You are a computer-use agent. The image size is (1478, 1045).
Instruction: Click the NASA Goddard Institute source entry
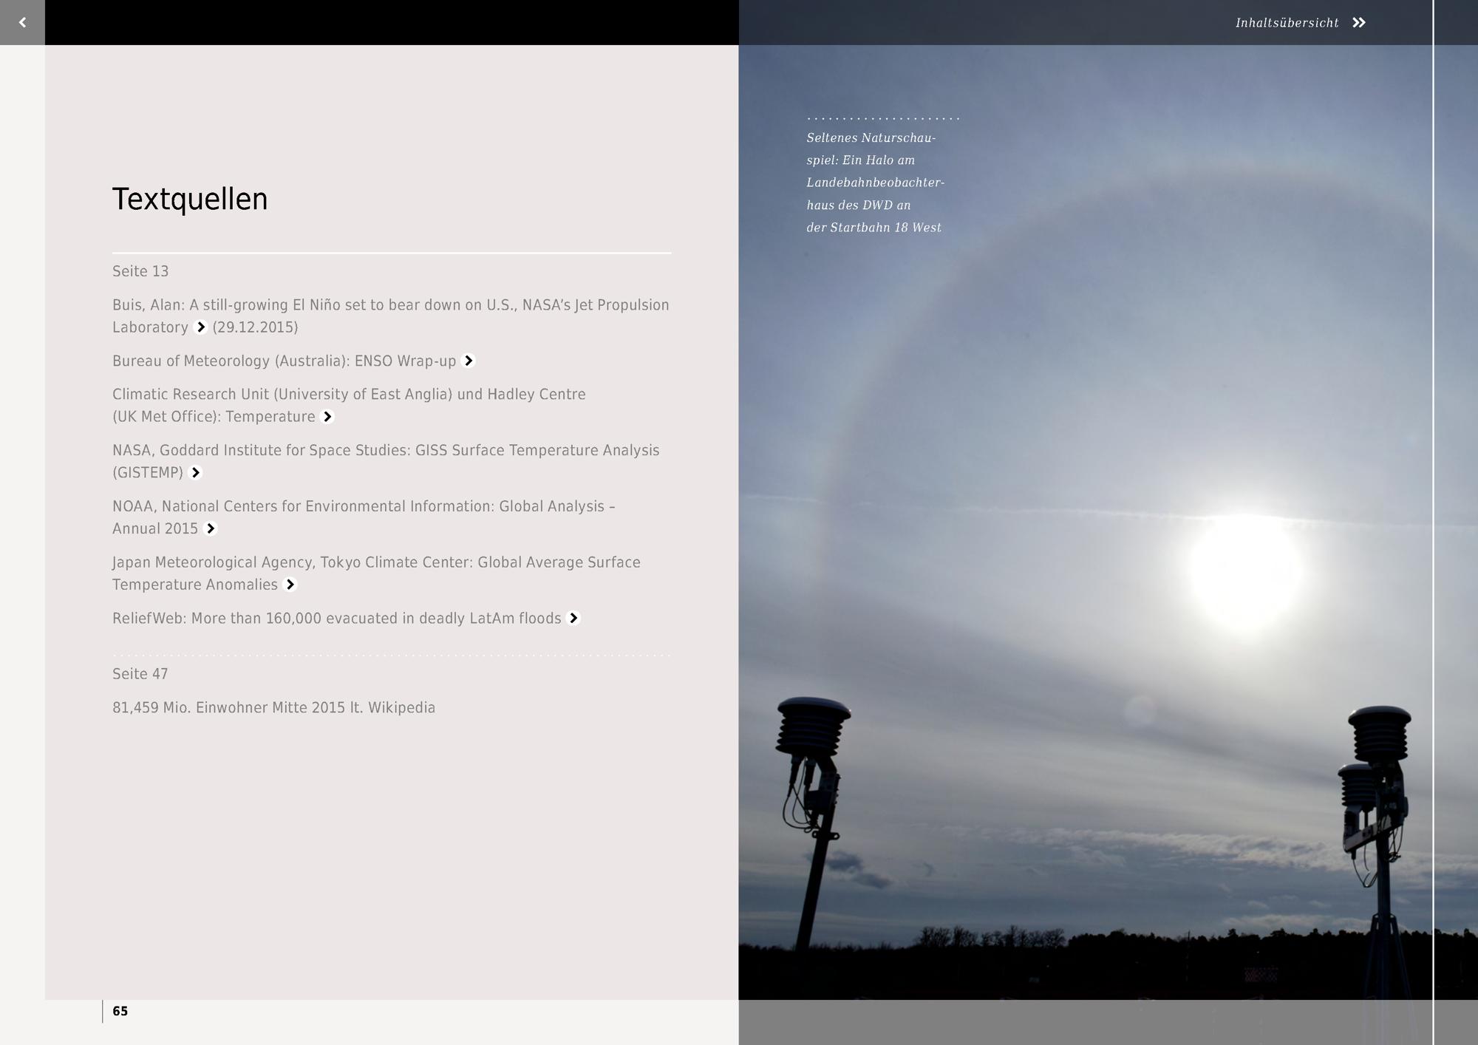[x=385, y=451]
